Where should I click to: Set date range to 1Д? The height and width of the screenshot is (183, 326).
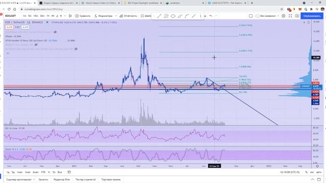coord(8,172)
